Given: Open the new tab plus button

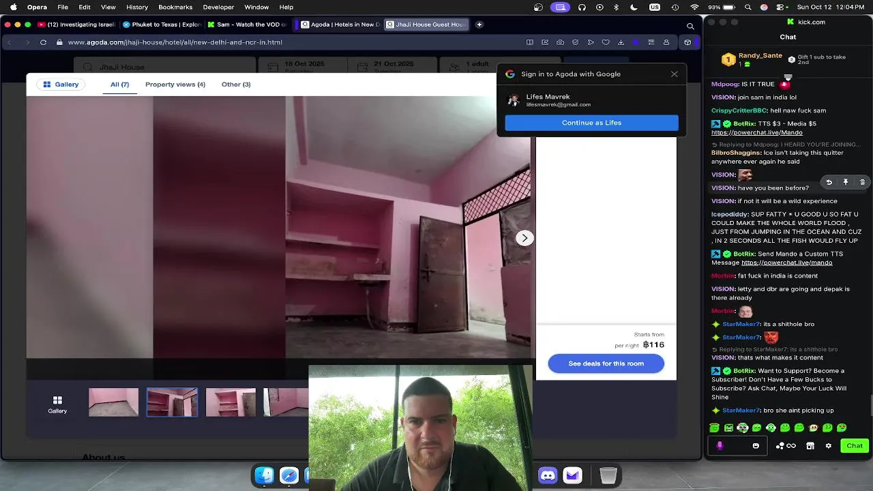Looking at the screenshot, I should point(479,25).
